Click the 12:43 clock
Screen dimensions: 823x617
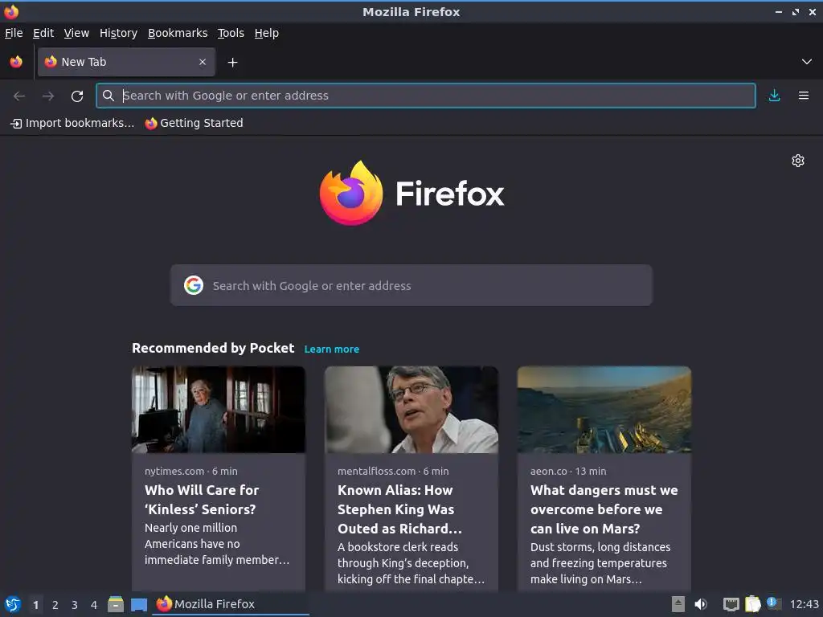(x=804, y=604)
